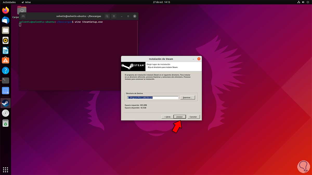Viewport: 312px width, 175px height.
Task: Open the Screenshot tool in dock
Action: [5, 90]
